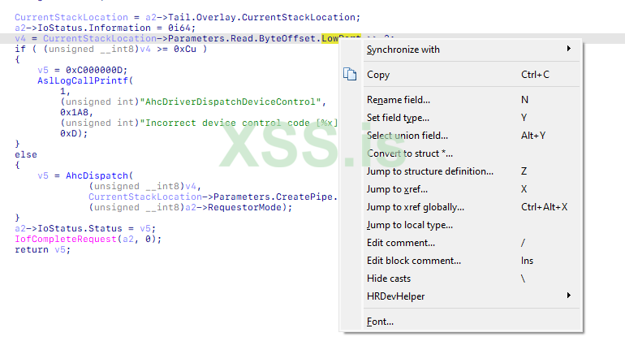Select Jump to local type...

pyautogui.click(x=410, y=225)
